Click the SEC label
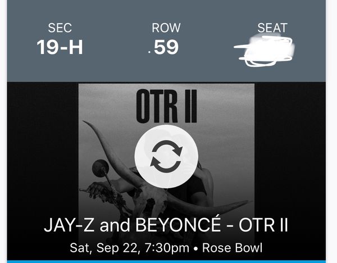 coord(60,28)
